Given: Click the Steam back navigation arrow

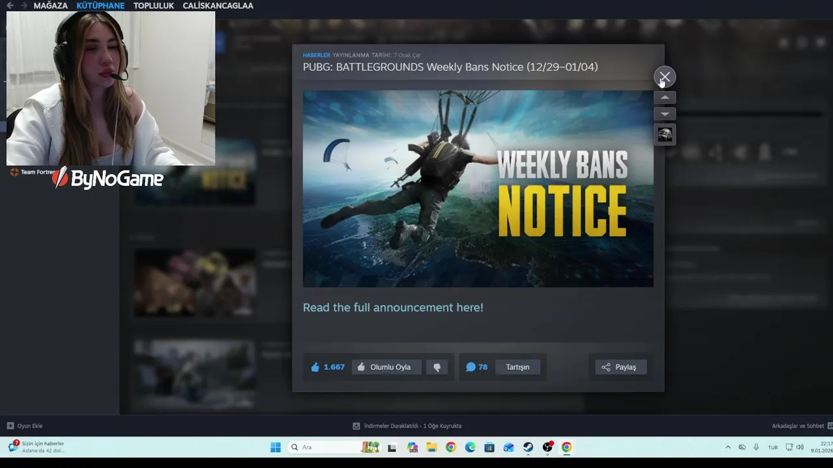Looking at the screenshot, I should [10, 5].
